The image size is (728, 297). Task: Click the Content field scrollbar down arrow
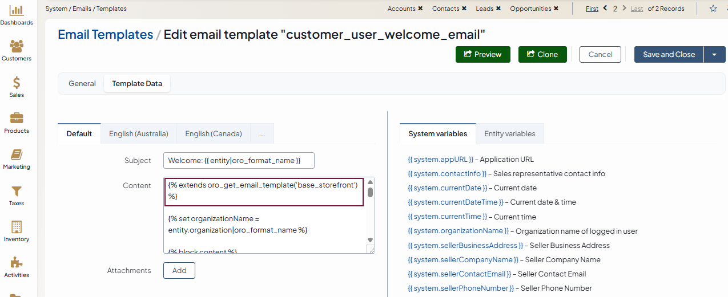coord(370,240)
